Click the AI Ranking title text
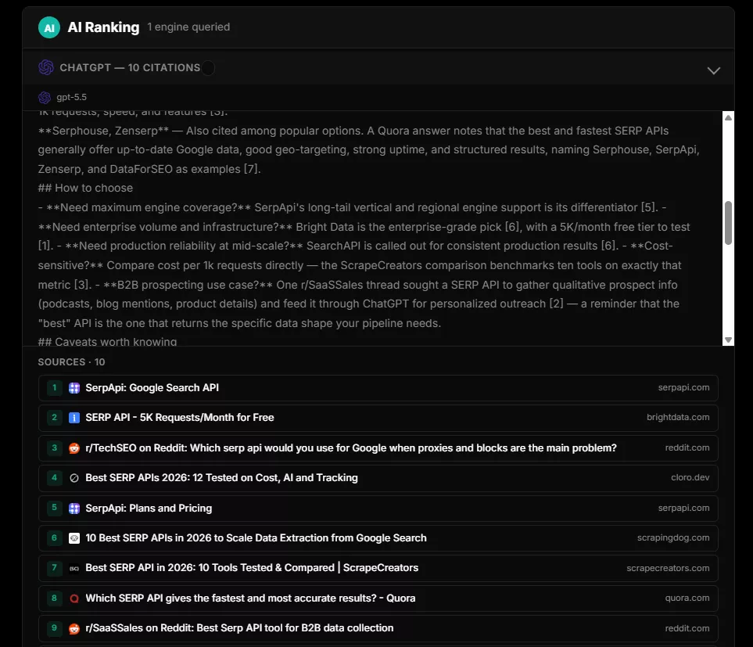Viewport: 753px width, 647px height. click(103, 27)
